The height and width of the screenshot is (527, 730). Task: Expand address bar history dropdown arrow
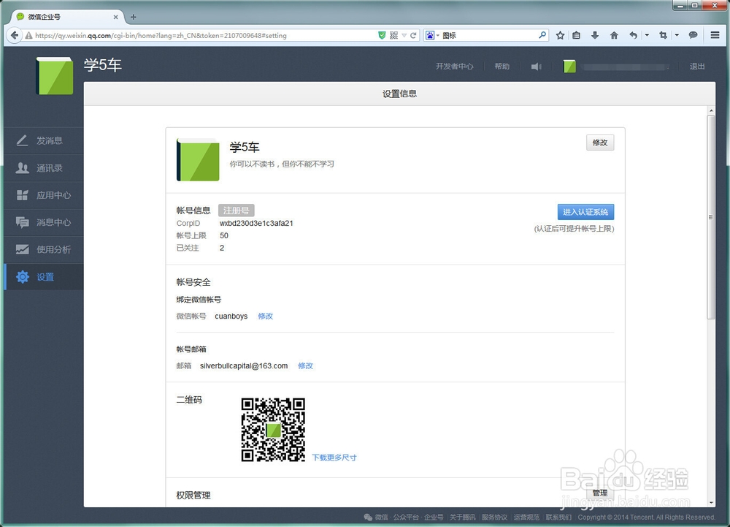point(404,35)
